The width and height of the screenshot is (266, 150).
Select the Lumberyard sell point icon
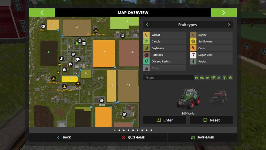[53, 78]
